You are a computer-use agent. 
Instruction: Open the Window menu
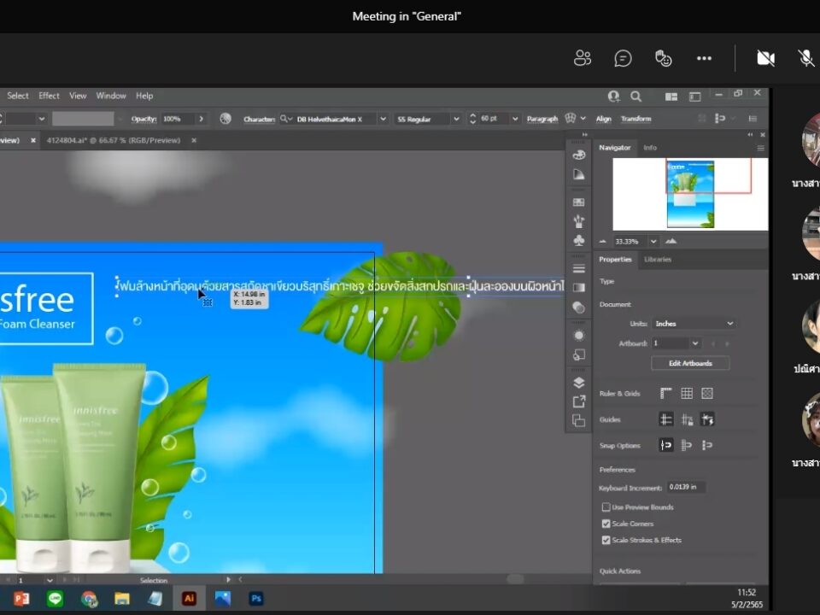(111, 96)
